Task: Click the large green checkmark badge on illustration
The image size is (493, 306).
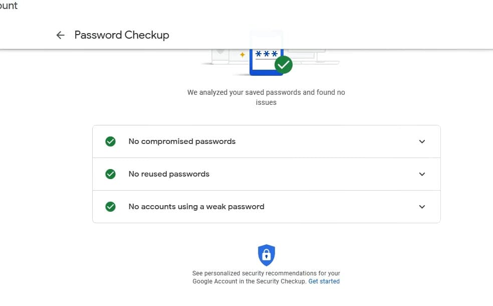Action: 284,65
